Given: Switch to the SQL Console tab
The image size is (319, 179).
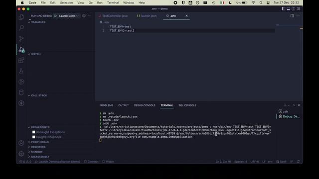Looking at the screenshot, I should click(x=187, y=105).
